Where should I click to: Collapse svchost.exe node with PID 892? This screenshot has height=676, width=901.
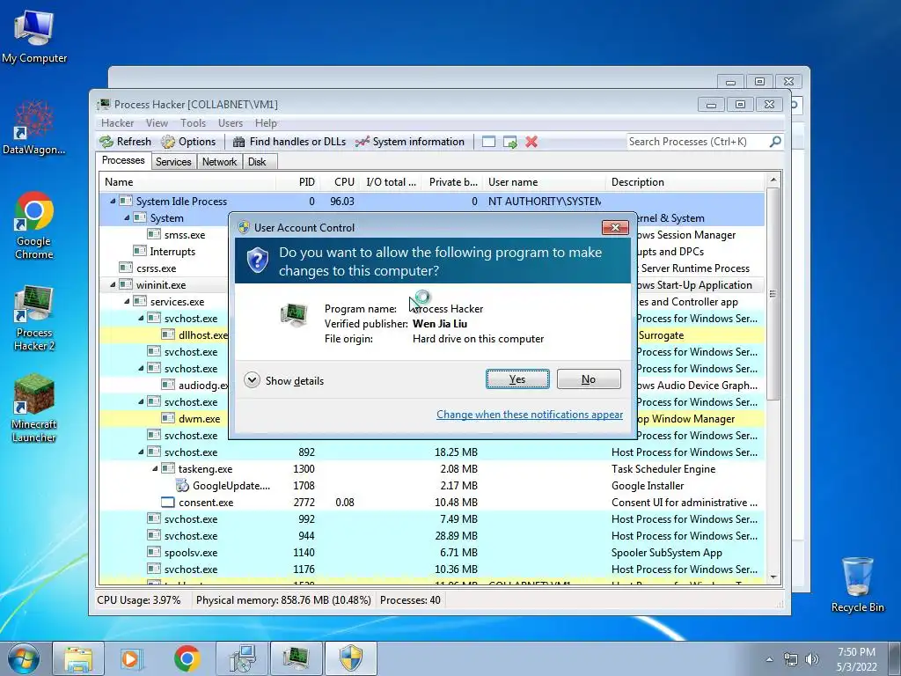pos(141,452)
